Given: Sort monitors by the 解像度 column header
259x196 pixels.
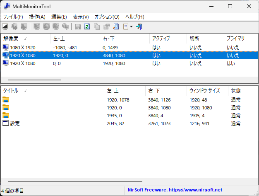Looking at the screenshot, I should [x=26, y=39].
